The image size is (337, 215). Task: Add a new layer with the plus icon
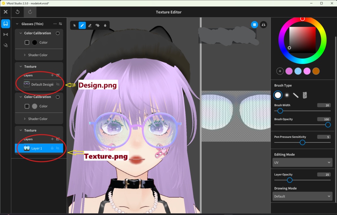tap(52, 75)
